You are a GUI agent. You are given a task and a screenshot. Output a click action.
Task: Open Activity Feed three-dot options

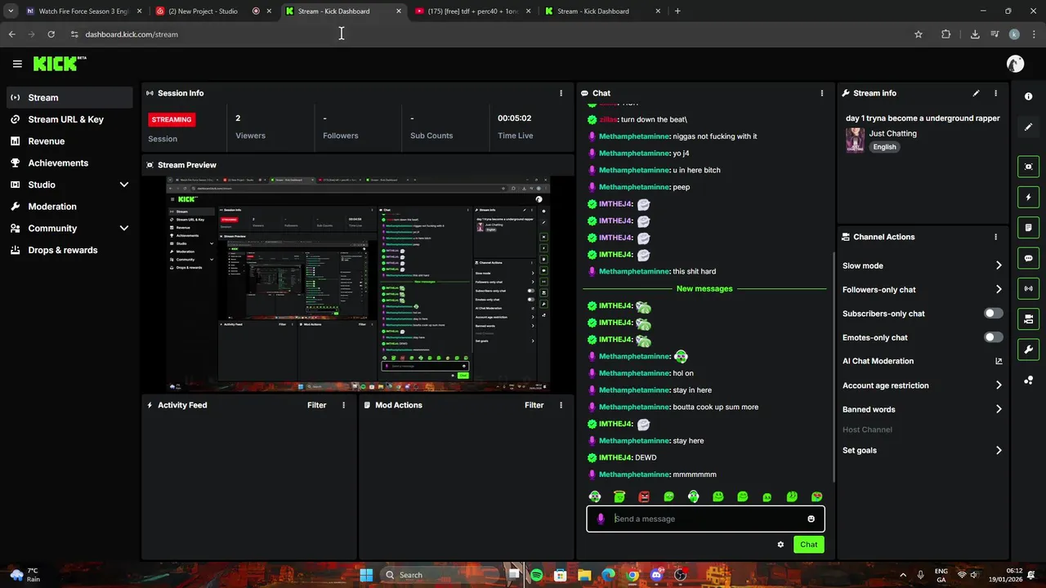coord(343,405)
